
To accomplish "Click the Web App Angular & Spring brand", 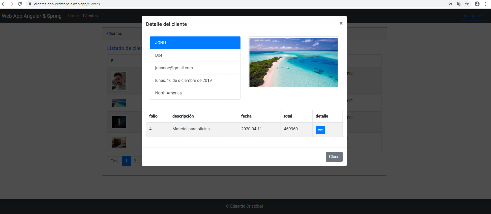I will click(x=32, y=16).
